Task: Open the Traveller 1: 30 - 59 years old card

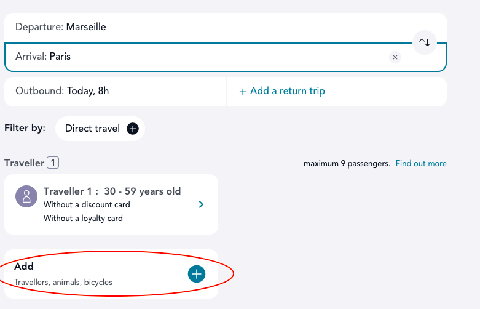Action: point(112,191)
